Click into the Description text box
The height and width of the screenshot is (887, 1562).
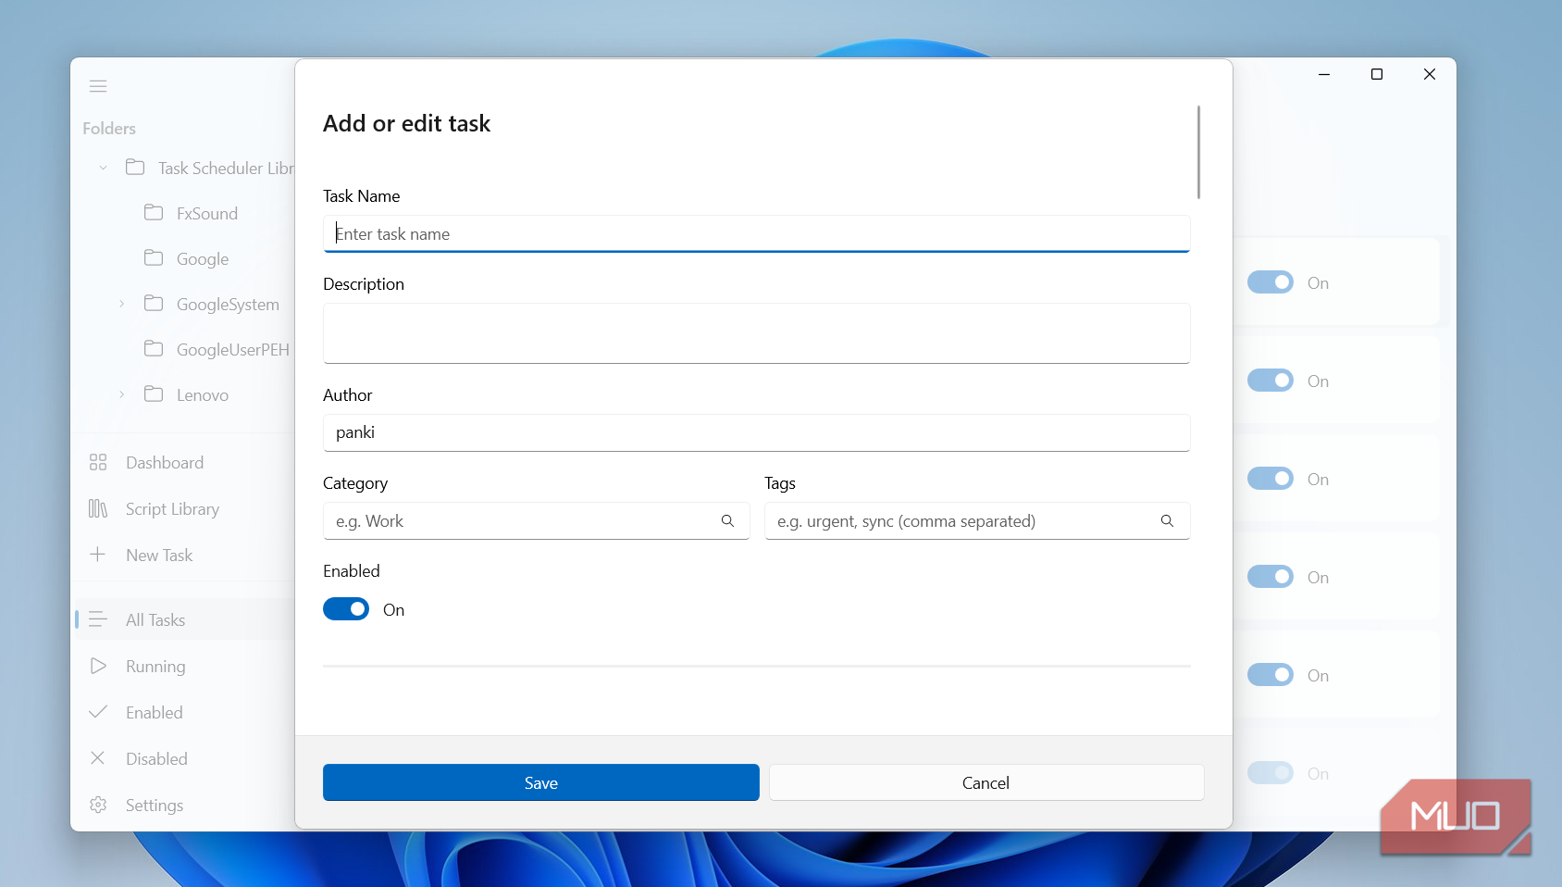coord(757,333)
